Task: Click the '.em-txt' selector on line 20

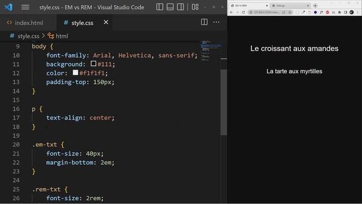Action: pos(44,144)
